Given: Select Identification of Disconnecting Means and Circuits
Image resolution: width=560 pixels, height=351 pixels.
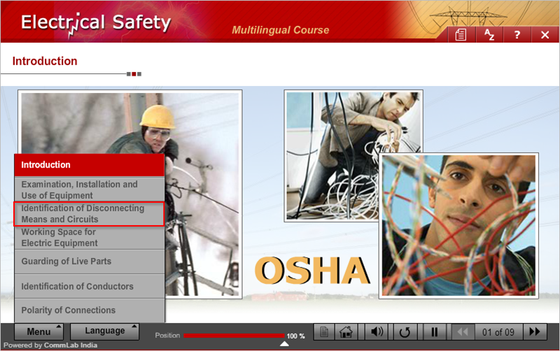Looking at the screenshot, I should tap(89, 213).
